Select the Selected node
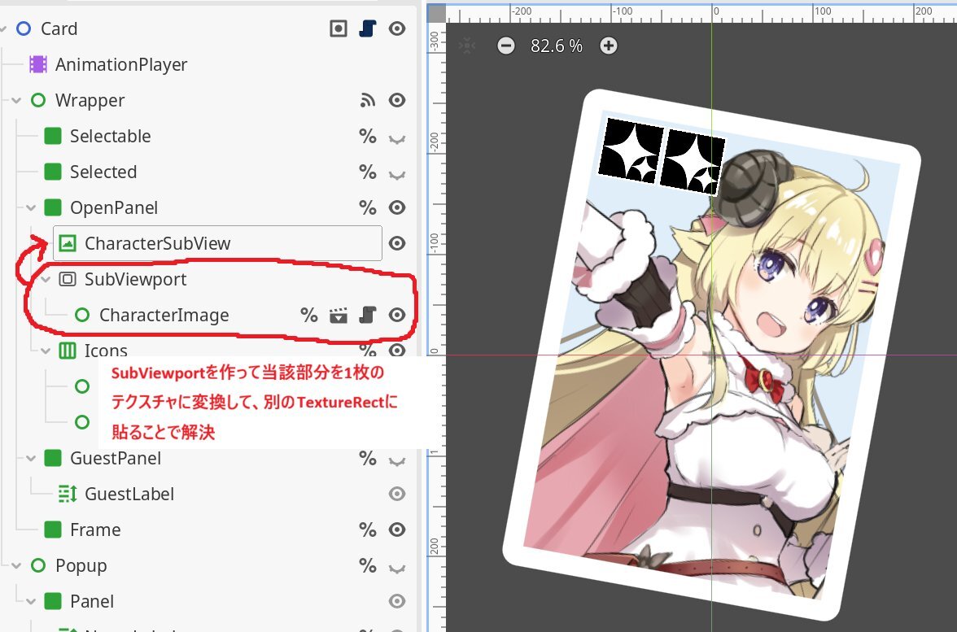The width and height of the screenshot is (957, 632). tap(103, 172)
